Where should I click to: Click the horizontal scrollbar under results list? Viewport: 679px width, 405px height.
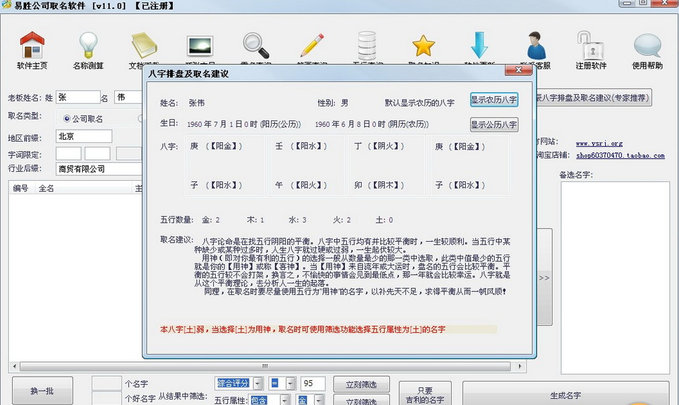[269, 367]
